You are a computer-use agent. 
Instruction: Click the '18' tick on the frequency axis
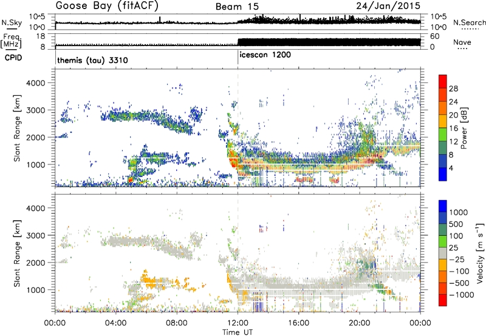click(x=41, y=36)
